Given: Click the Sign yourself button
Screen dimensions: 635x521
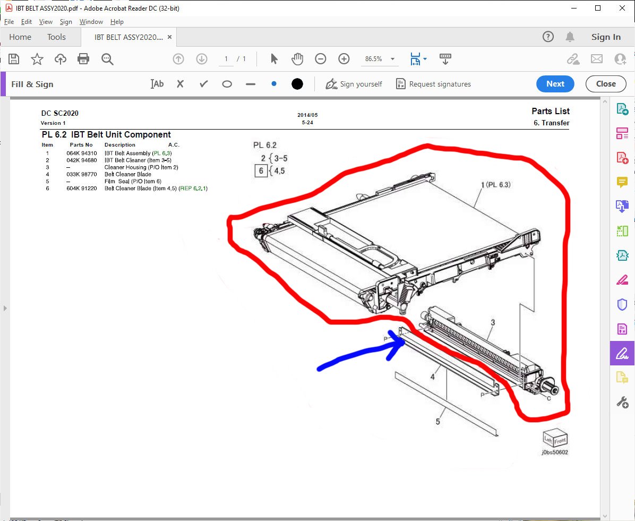Looking at the screenshot, I should (354, 84).
